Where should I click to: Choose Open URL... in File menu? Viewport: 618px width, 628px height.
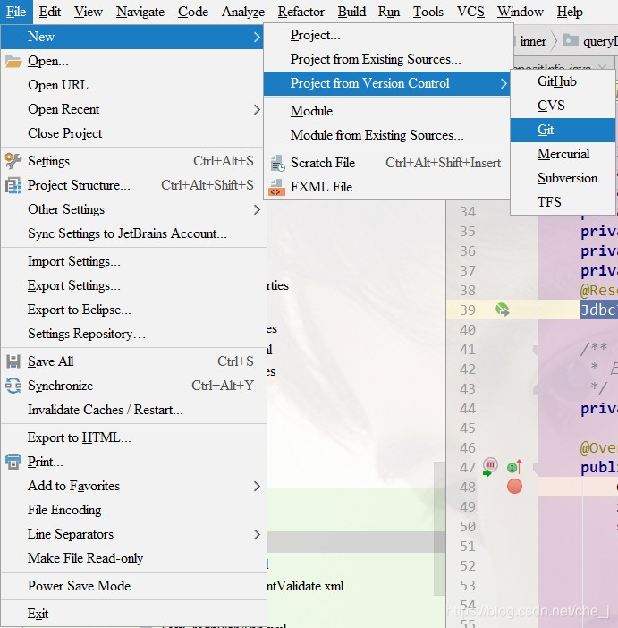[x=133, y=85]
